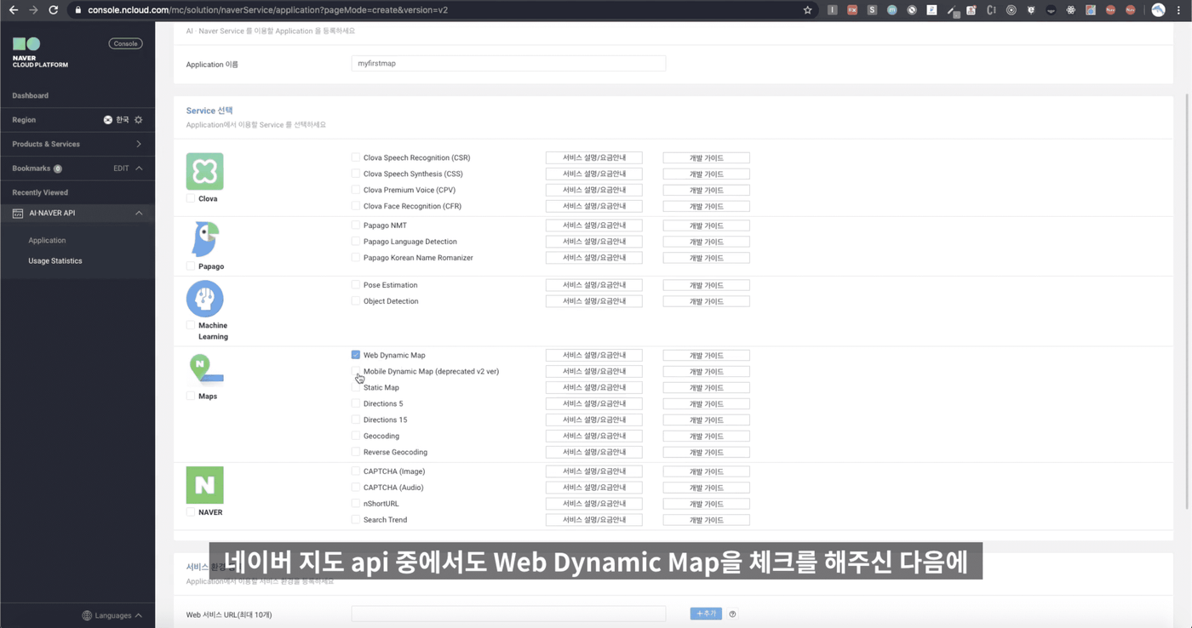The image size is (1192, 628).
Task: Click the browser forward arrow
Action: click(33, 10)
